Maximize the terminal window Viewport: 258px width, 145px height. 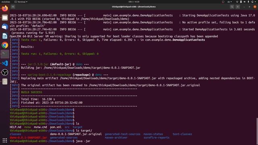[x=250, y=7]
